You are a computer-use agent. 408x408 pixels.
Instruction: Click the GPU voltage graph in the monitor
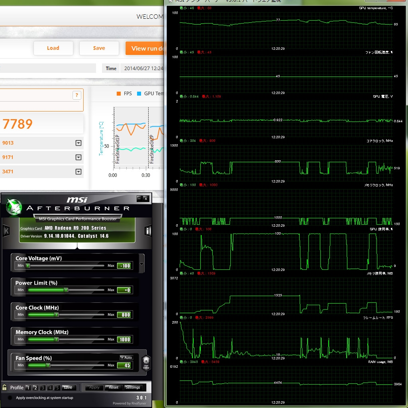(x=286, y=119)
